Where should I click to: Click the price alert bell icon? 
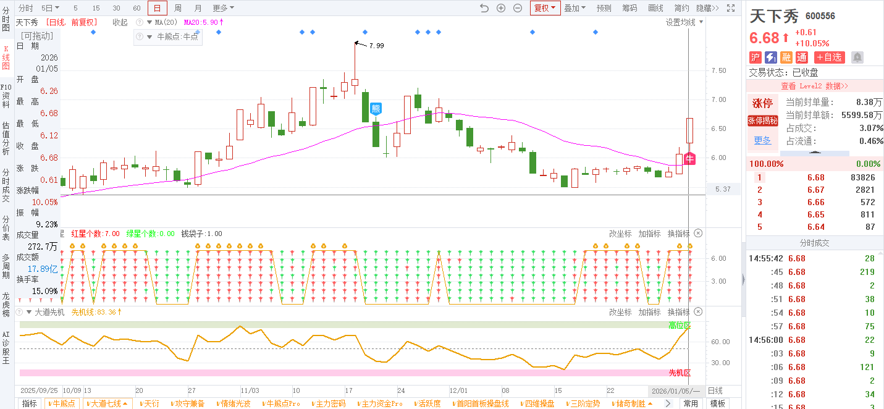coord(857,57)
